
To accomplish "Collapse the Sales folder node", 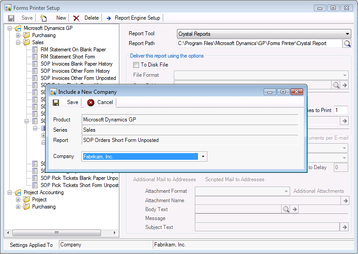I will pos(18,42).
